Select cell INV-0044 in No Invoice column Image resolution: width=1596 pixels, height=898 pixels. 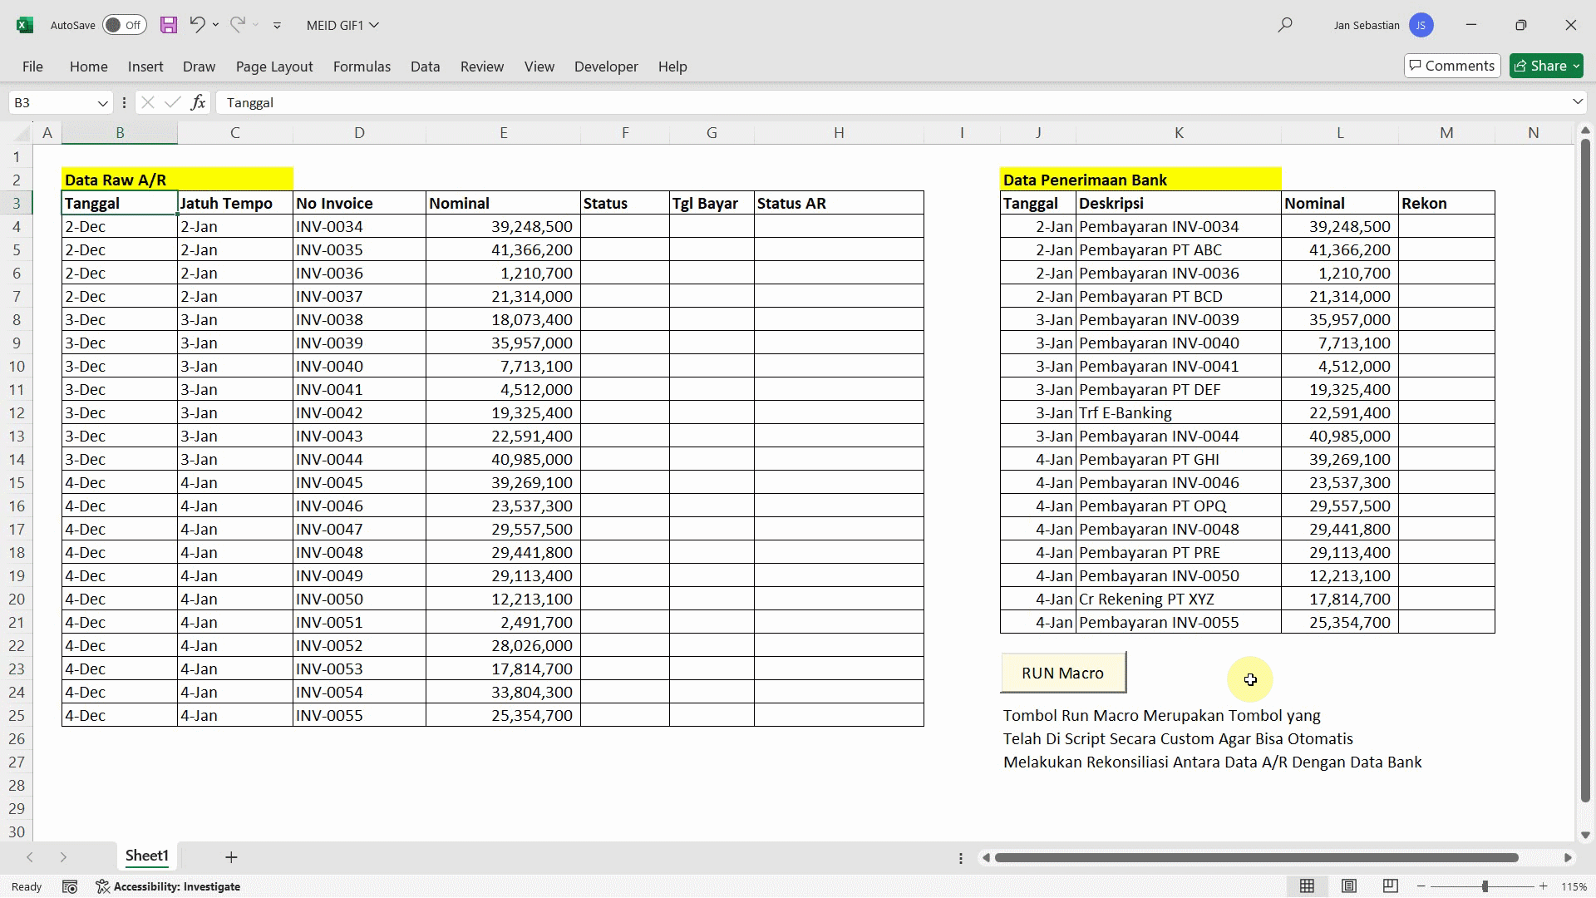358,459
